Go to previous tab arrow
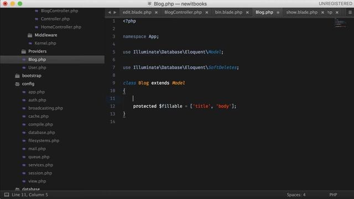Image resolution: width=354 pixels, height=199 pixels. (110, 12)
